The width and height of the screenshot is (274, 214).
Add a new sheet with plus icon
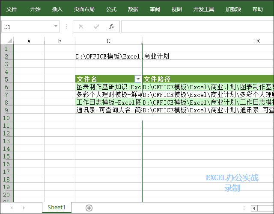(89, 208)
